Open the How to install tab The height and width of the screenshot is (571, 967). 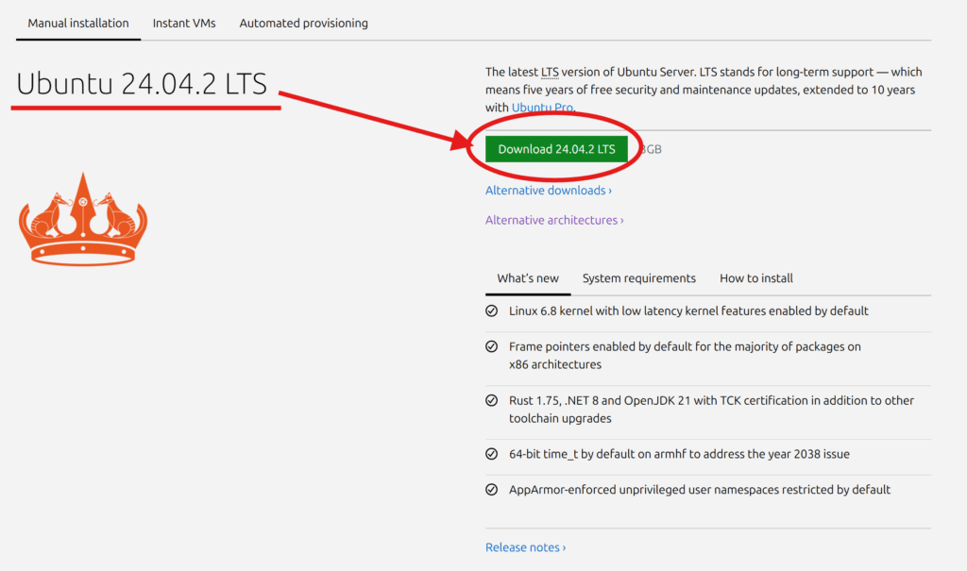click(756, 278)
